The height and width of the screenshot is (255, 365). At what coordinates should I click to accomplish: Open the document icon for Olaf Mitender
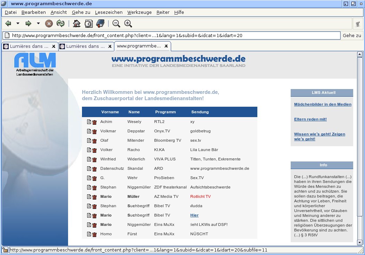[x=89, y=140]
